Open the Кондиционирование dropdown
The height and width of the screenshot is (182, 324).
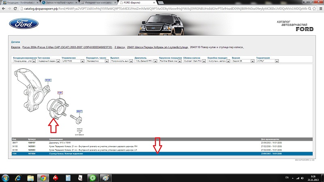(24, 61)
